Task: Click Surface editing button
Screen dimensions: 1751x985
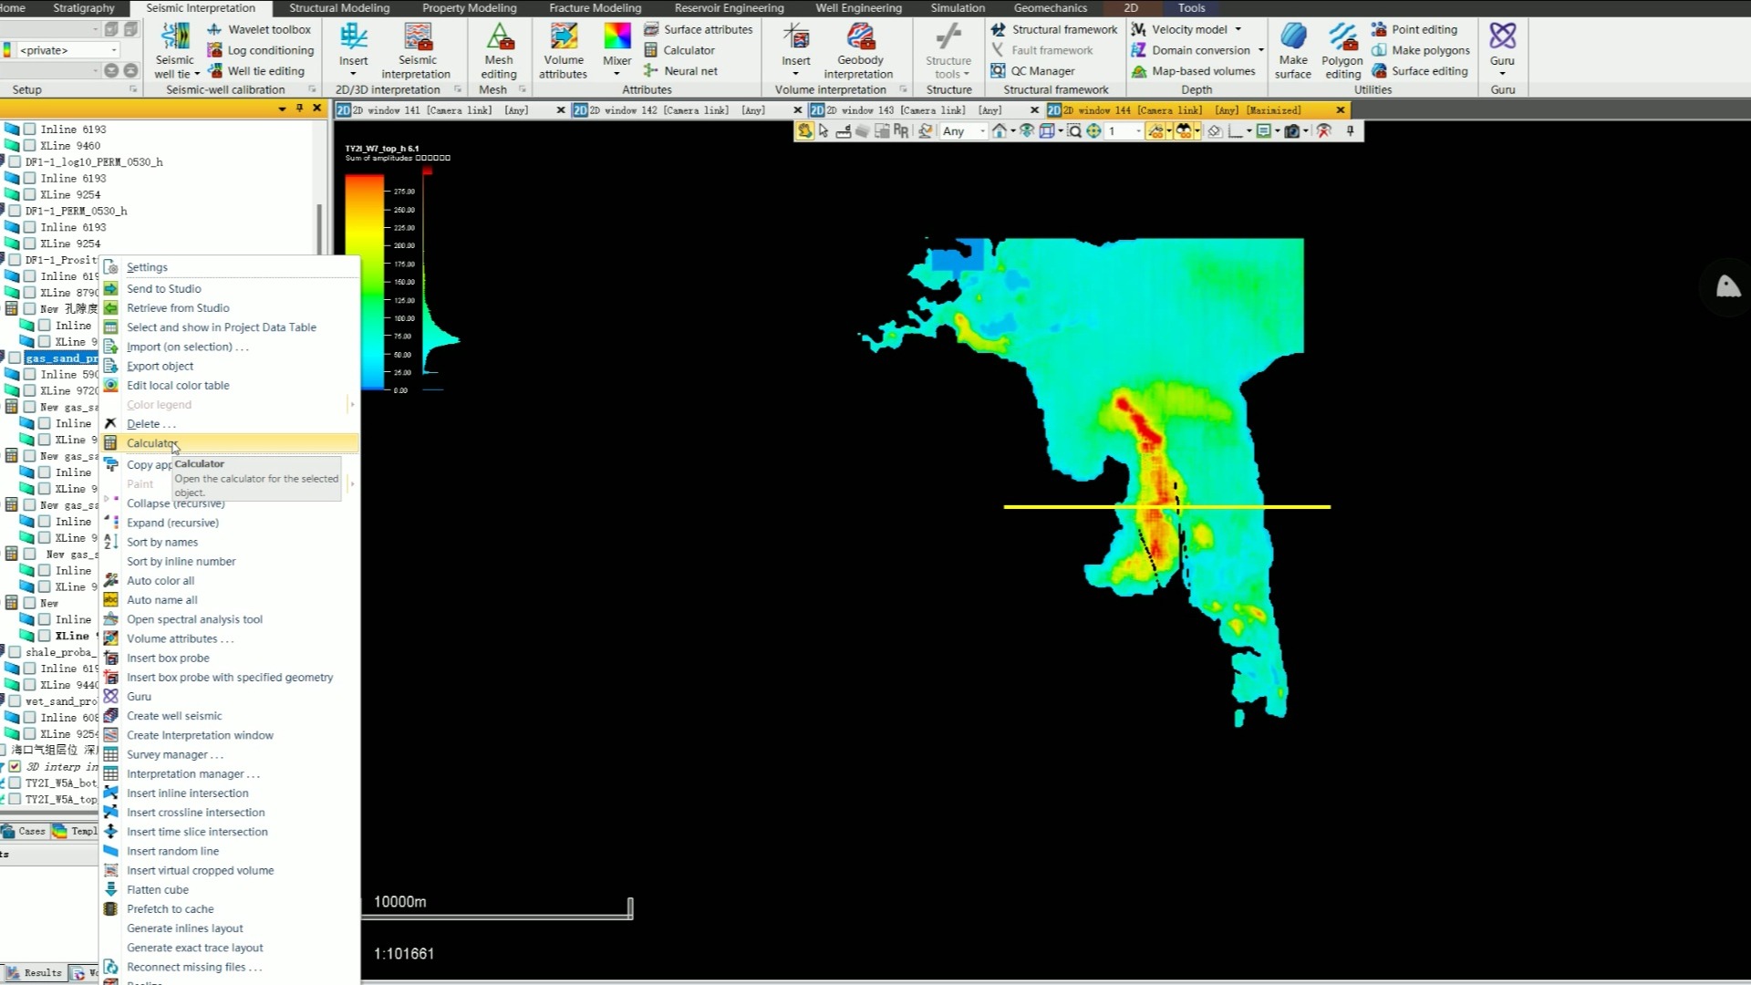Action: (1420, 71)
